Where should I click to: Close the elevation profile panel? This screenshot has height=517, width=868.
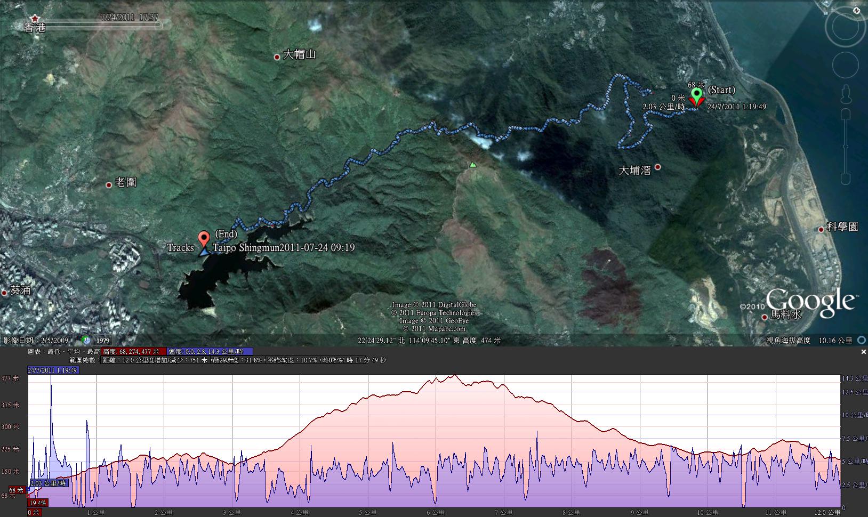(864, 352)
